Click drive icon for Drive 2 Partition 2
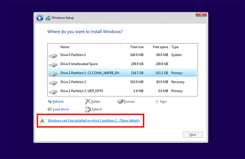The width and height of the screenshot is (245, 159). (53, 83)
